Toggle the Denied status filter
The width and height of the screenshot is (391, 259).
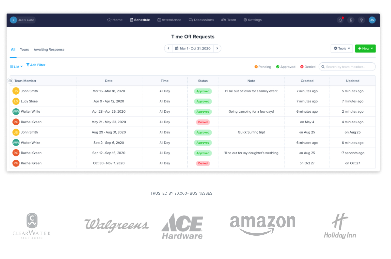click(308, 67)
